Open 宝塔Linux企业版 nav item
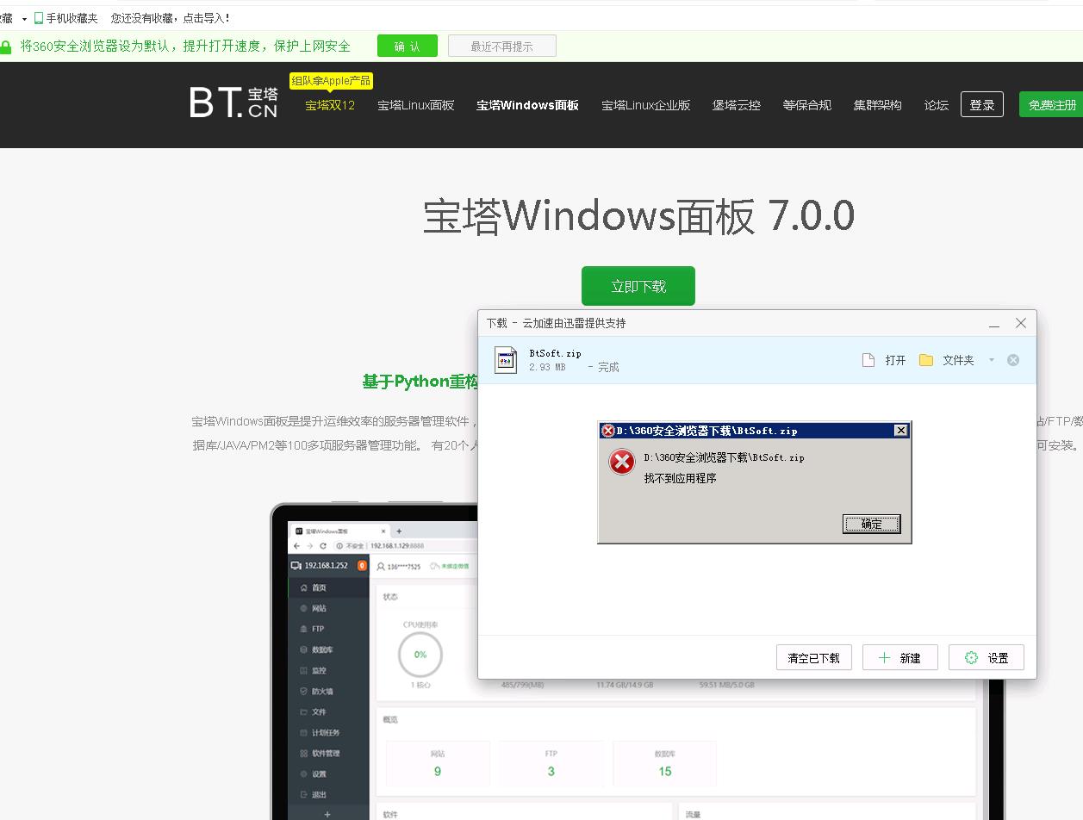The height and width of the screenshot is (820, 1083). click(645, 105)
